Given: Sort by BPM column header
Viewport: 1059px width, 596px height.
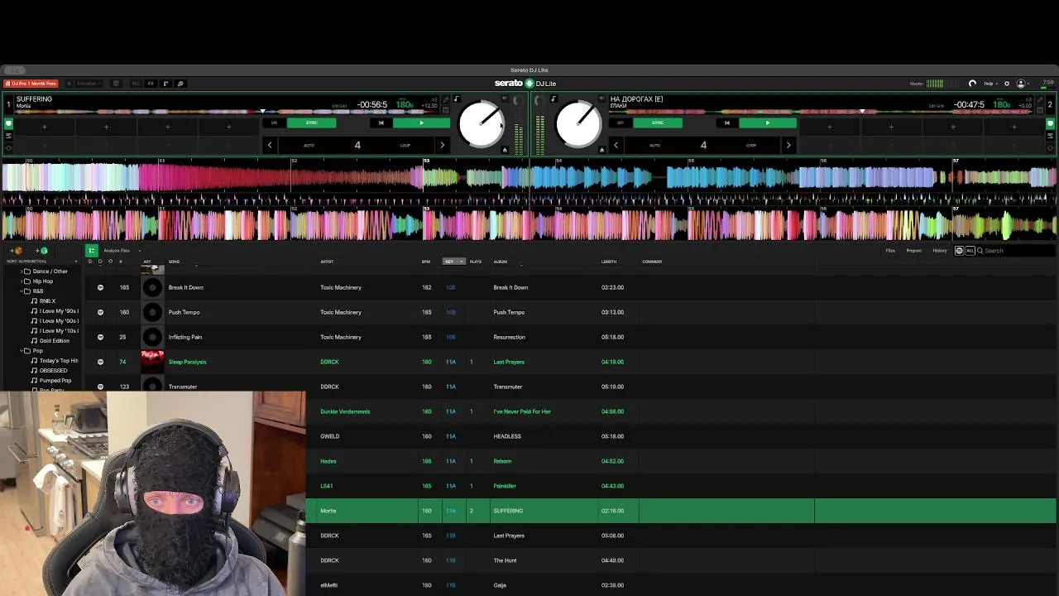Looking at the screenshot, I should pyautogui.click(x=426, y=262).
